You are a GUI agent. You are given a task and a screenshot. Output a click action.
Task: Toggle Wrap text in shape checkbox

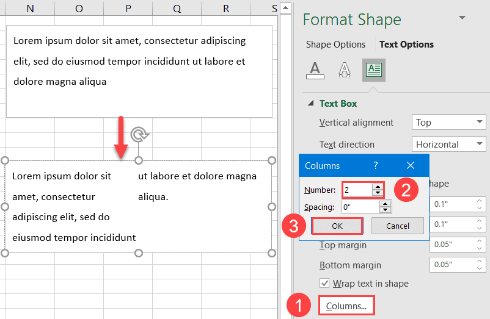coord(325,284)
